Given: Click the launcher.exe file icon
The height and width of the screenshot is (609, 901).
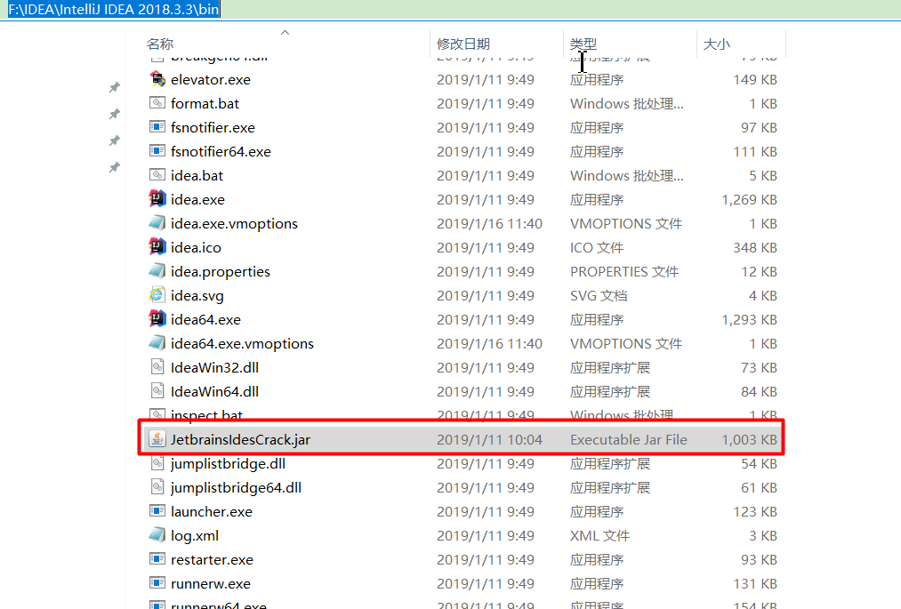Looking at the screenshot, I should point(157,511).
